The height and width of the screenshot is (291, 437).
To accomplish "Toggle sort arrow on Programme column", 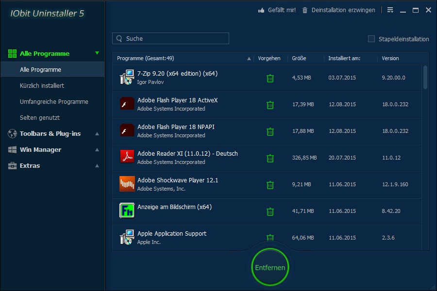I will (249, 59).
